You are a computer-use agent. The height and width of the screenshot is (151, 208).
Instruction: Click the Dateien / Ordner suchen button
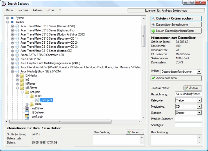point(176,18)
